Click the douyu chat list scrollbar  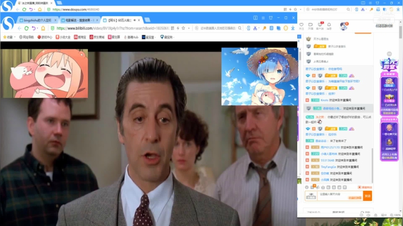coord(372,165)
